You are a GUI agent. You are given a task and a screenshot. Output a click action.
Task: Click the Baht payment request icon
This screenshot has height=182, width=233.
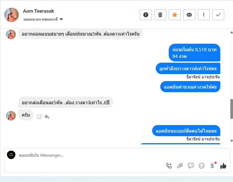(212, 165)
